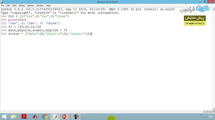The width and height of the screenshot is (215, 120).
Task: Click the IDLE window title bar icon
Action: click(x=2, y=2)
